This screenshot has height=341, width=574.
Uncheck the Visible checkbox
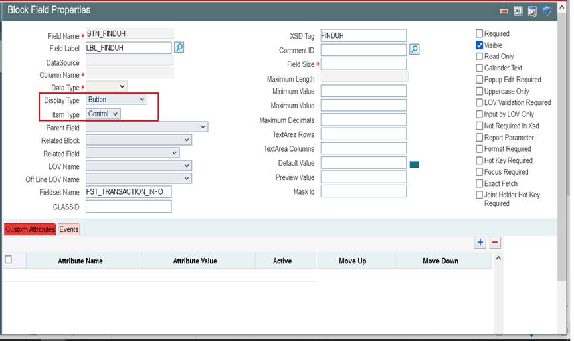(x=479, y=45)
